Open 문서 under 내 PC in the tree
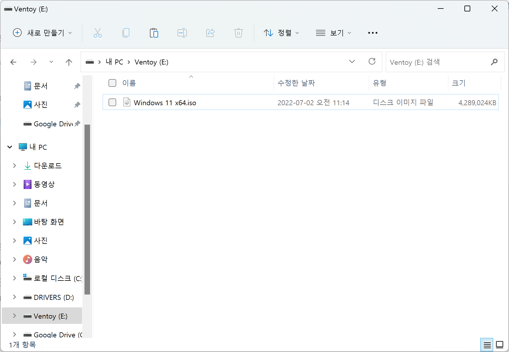 pos(41,203)
